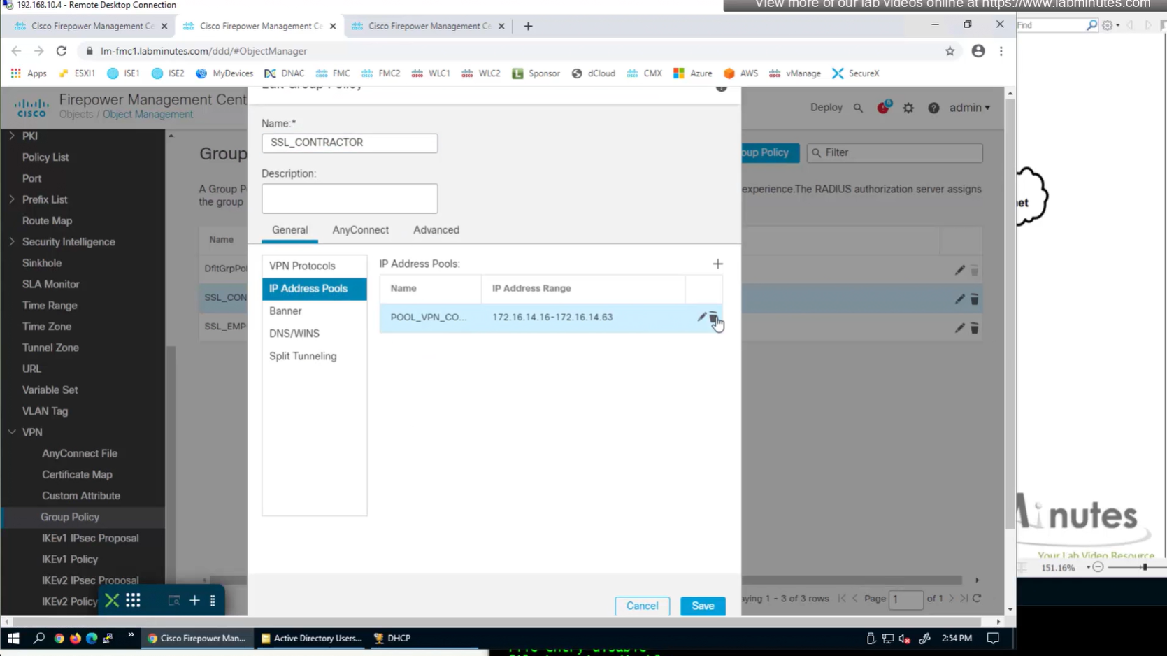Click the search magnifier beside Deploy
Image resolution: width=1167 pixels, height=656 pixels.
tap(858, 108)
